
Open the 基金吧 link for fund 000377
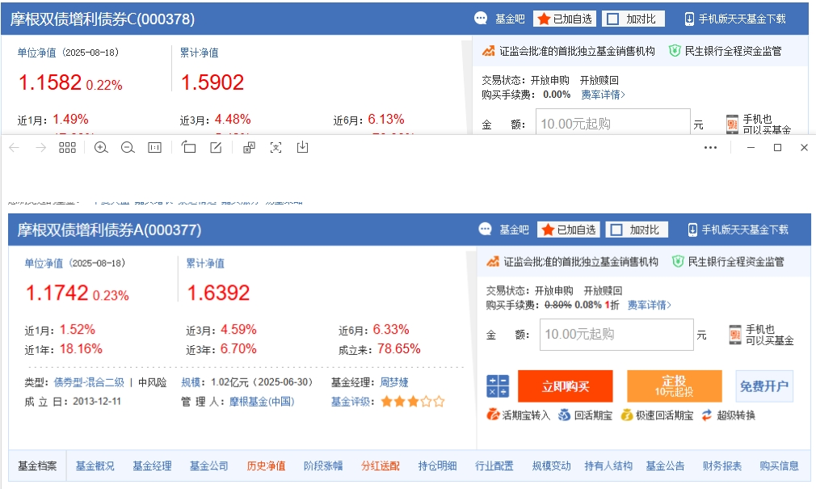(514, 230)
